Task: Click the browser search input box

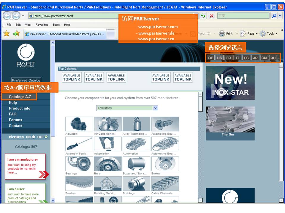Action: coord(243,16)
